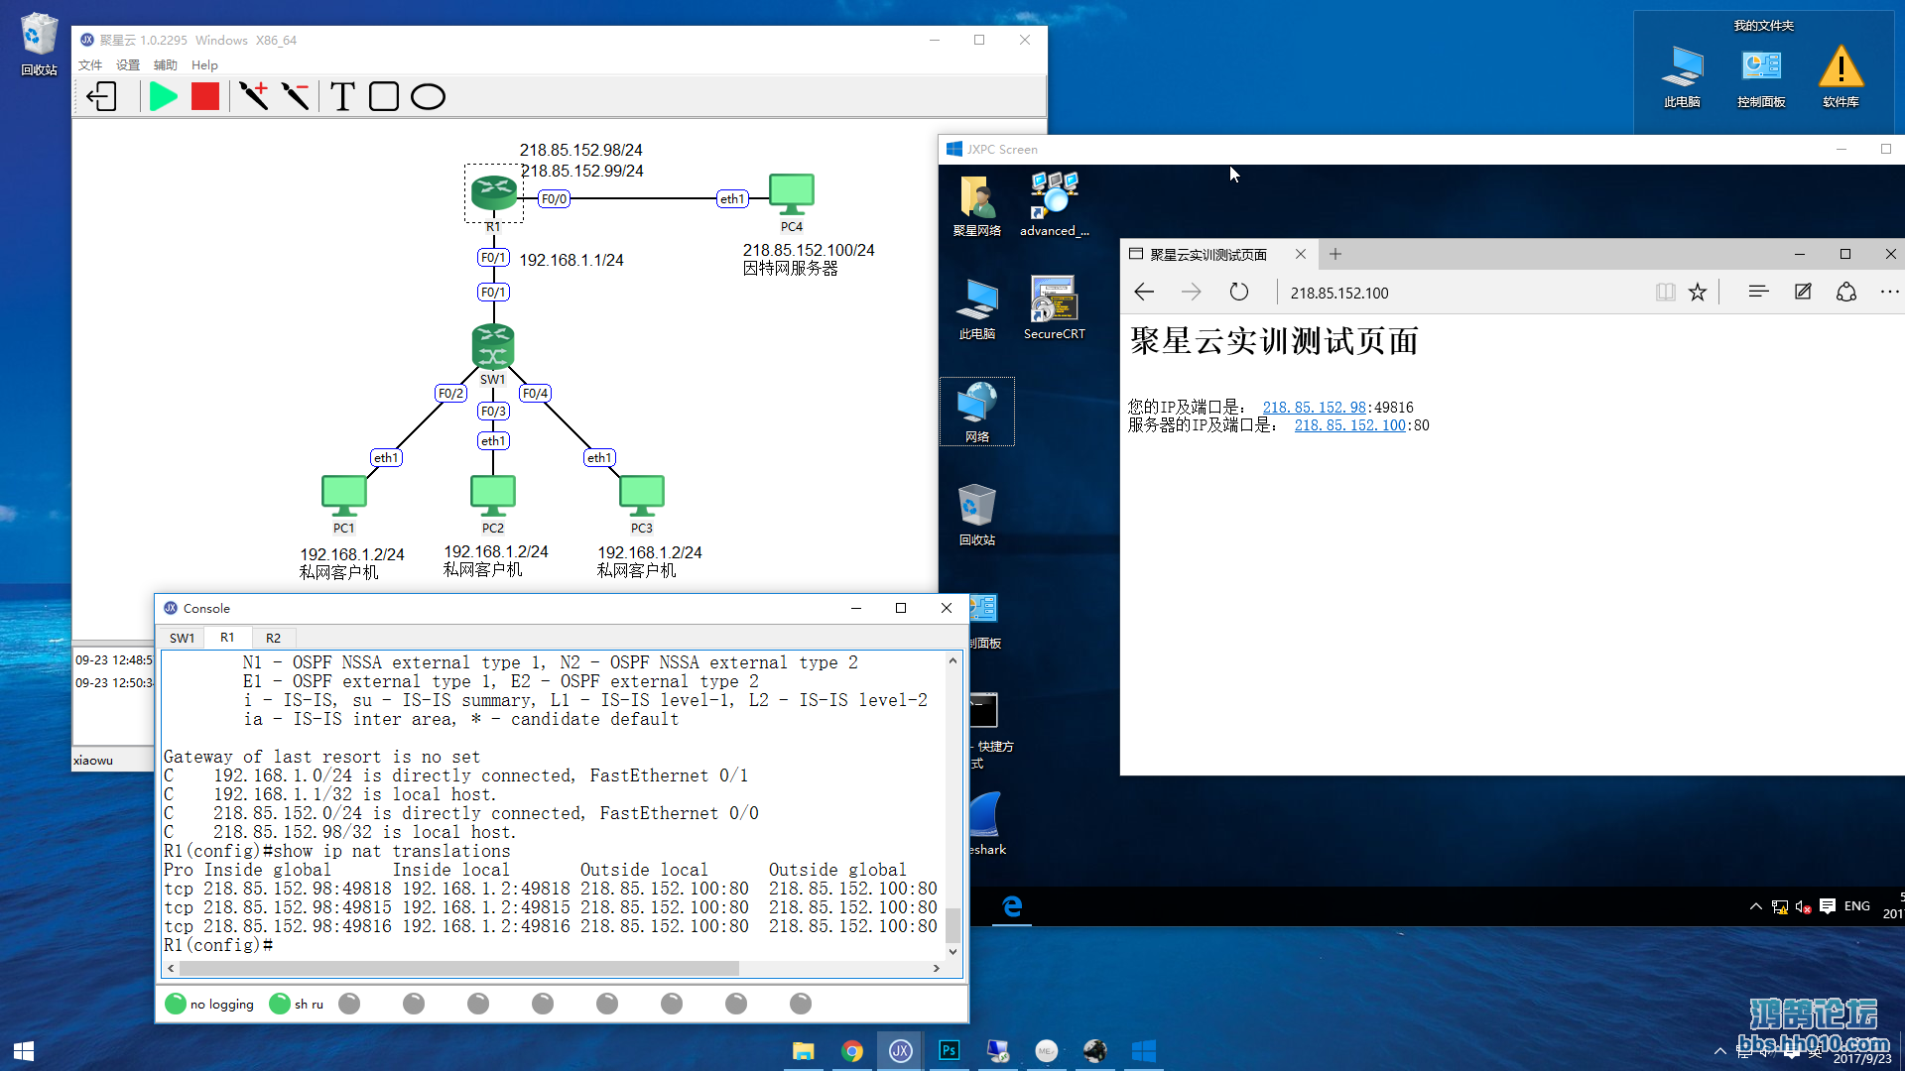Screen dimensions: 1905x1071
Task: Click Edge icon in inner taskbar
Action: (1012, 906)
